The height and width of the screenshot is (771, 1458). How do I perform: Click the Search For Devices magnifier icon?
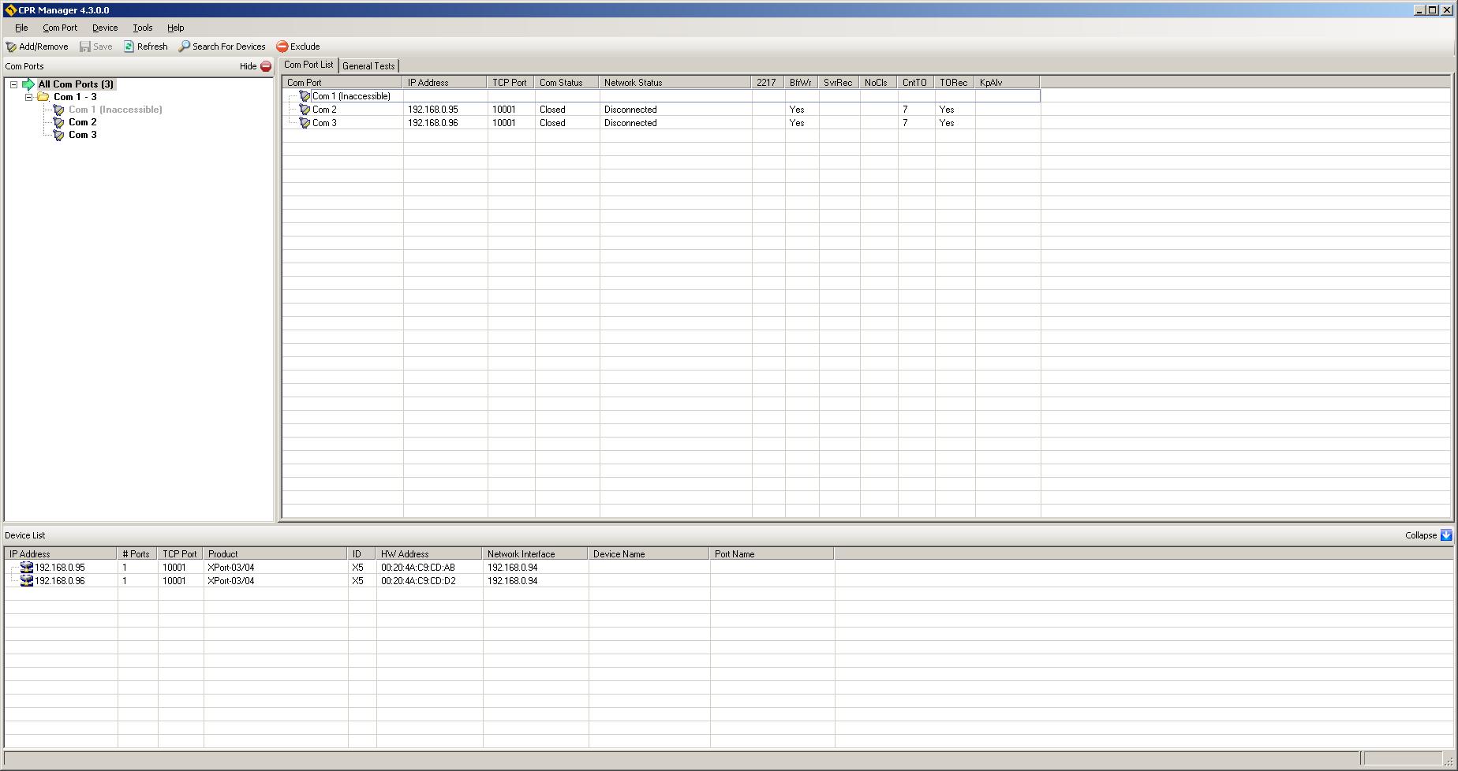[184, 47]
